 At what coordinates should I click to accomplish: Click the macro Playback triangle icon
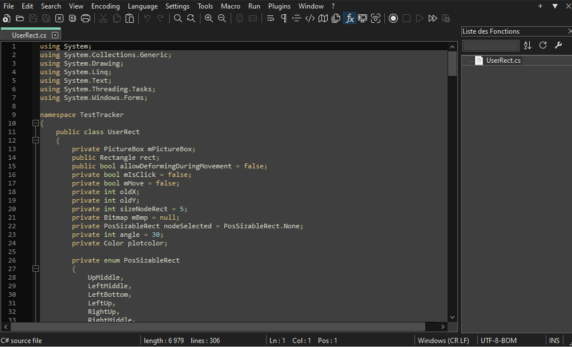pyautogui.click(x=420, y=18)
